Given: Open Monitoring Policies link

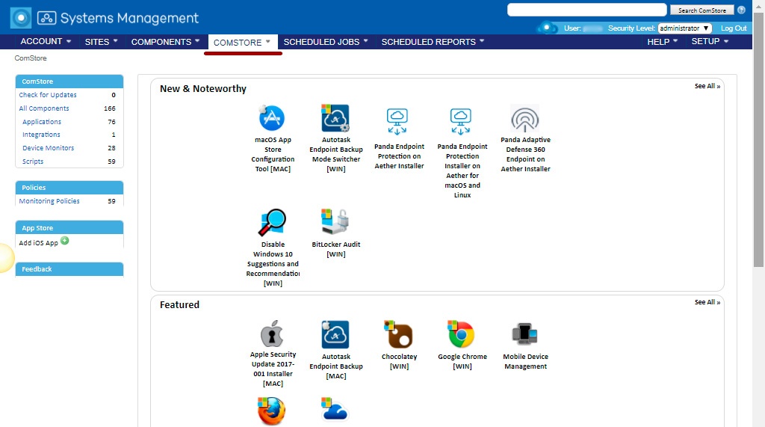Looking at the screenshot, I should [x=49, y=201].
